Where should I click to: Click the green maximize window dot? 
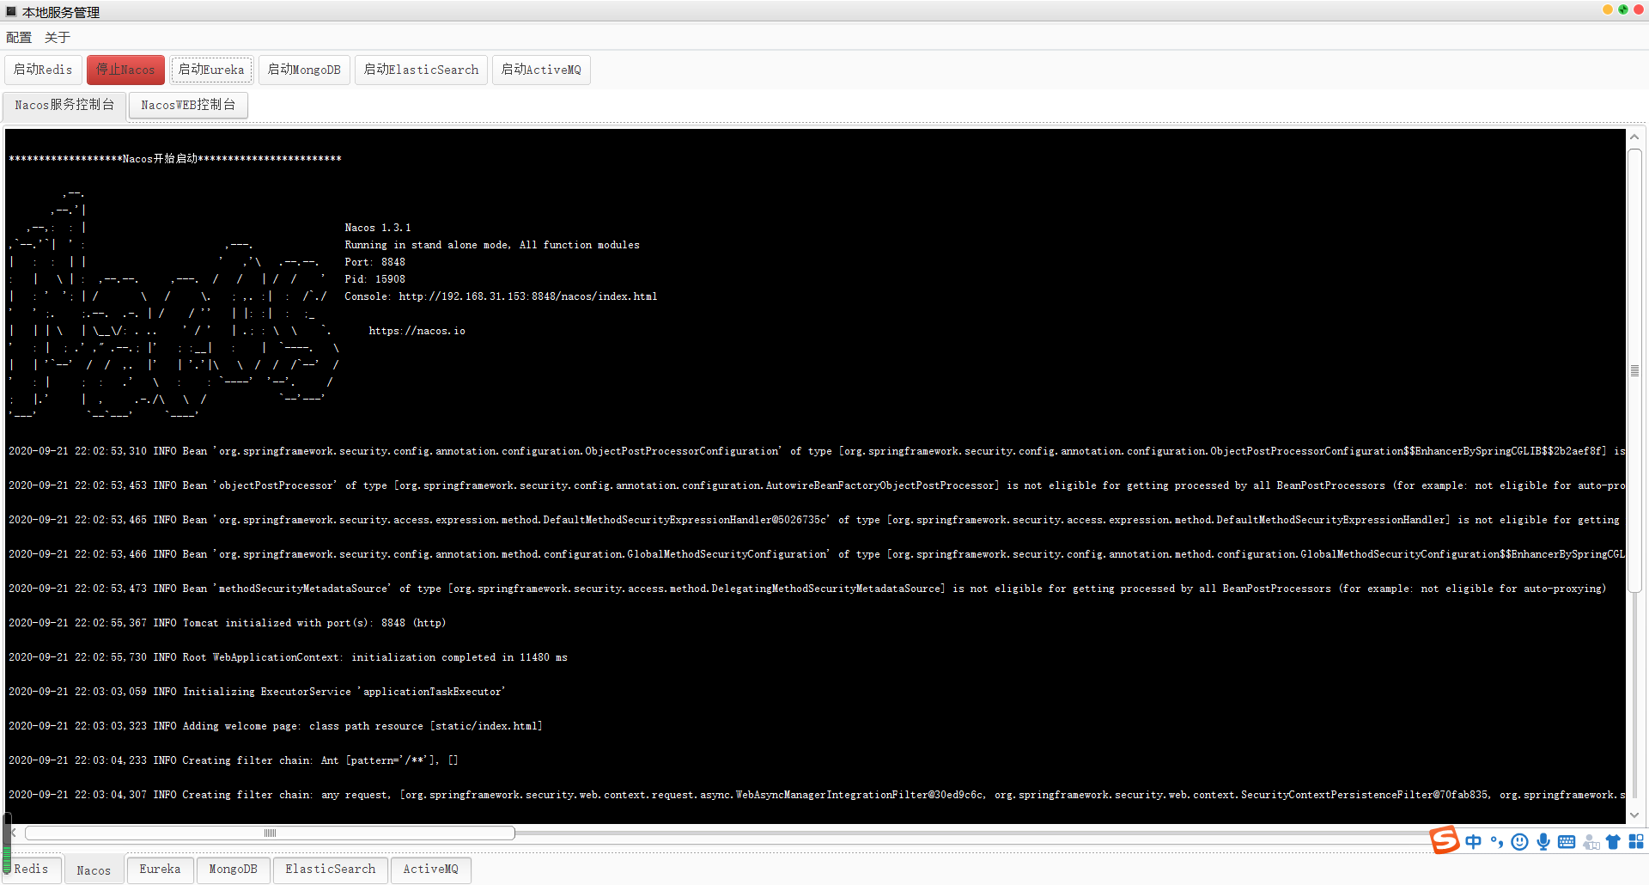point(1623,9)
